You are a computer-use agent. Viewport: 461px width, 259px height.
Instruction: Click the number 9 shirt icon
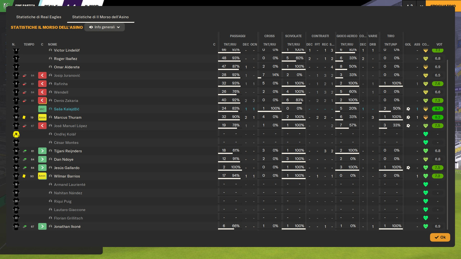16,109
